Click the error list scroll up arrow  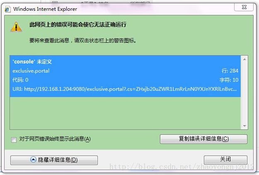[244, 59]
